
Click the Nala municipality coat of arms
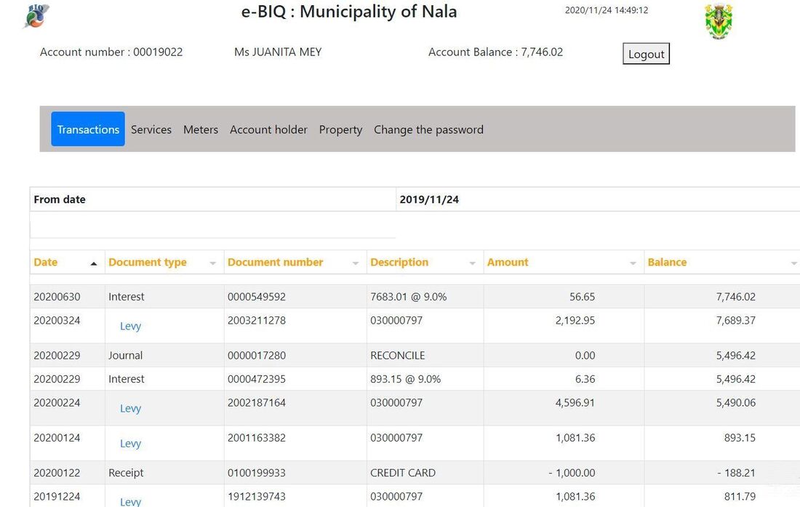(x=719, y=21)
